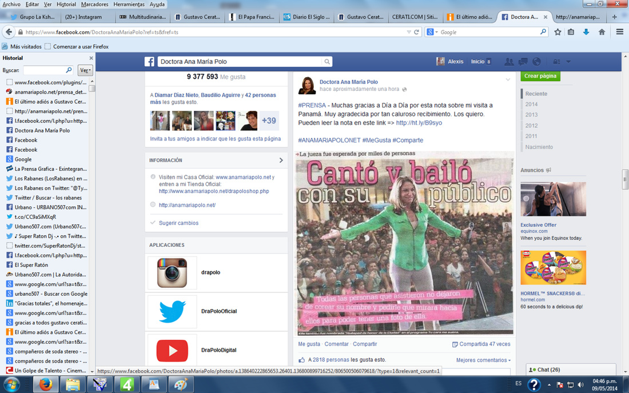The width and height of the screenshot is (629, 393).
Task: Open the Facebook account dropdown arrow
Action: pos(568,62)
